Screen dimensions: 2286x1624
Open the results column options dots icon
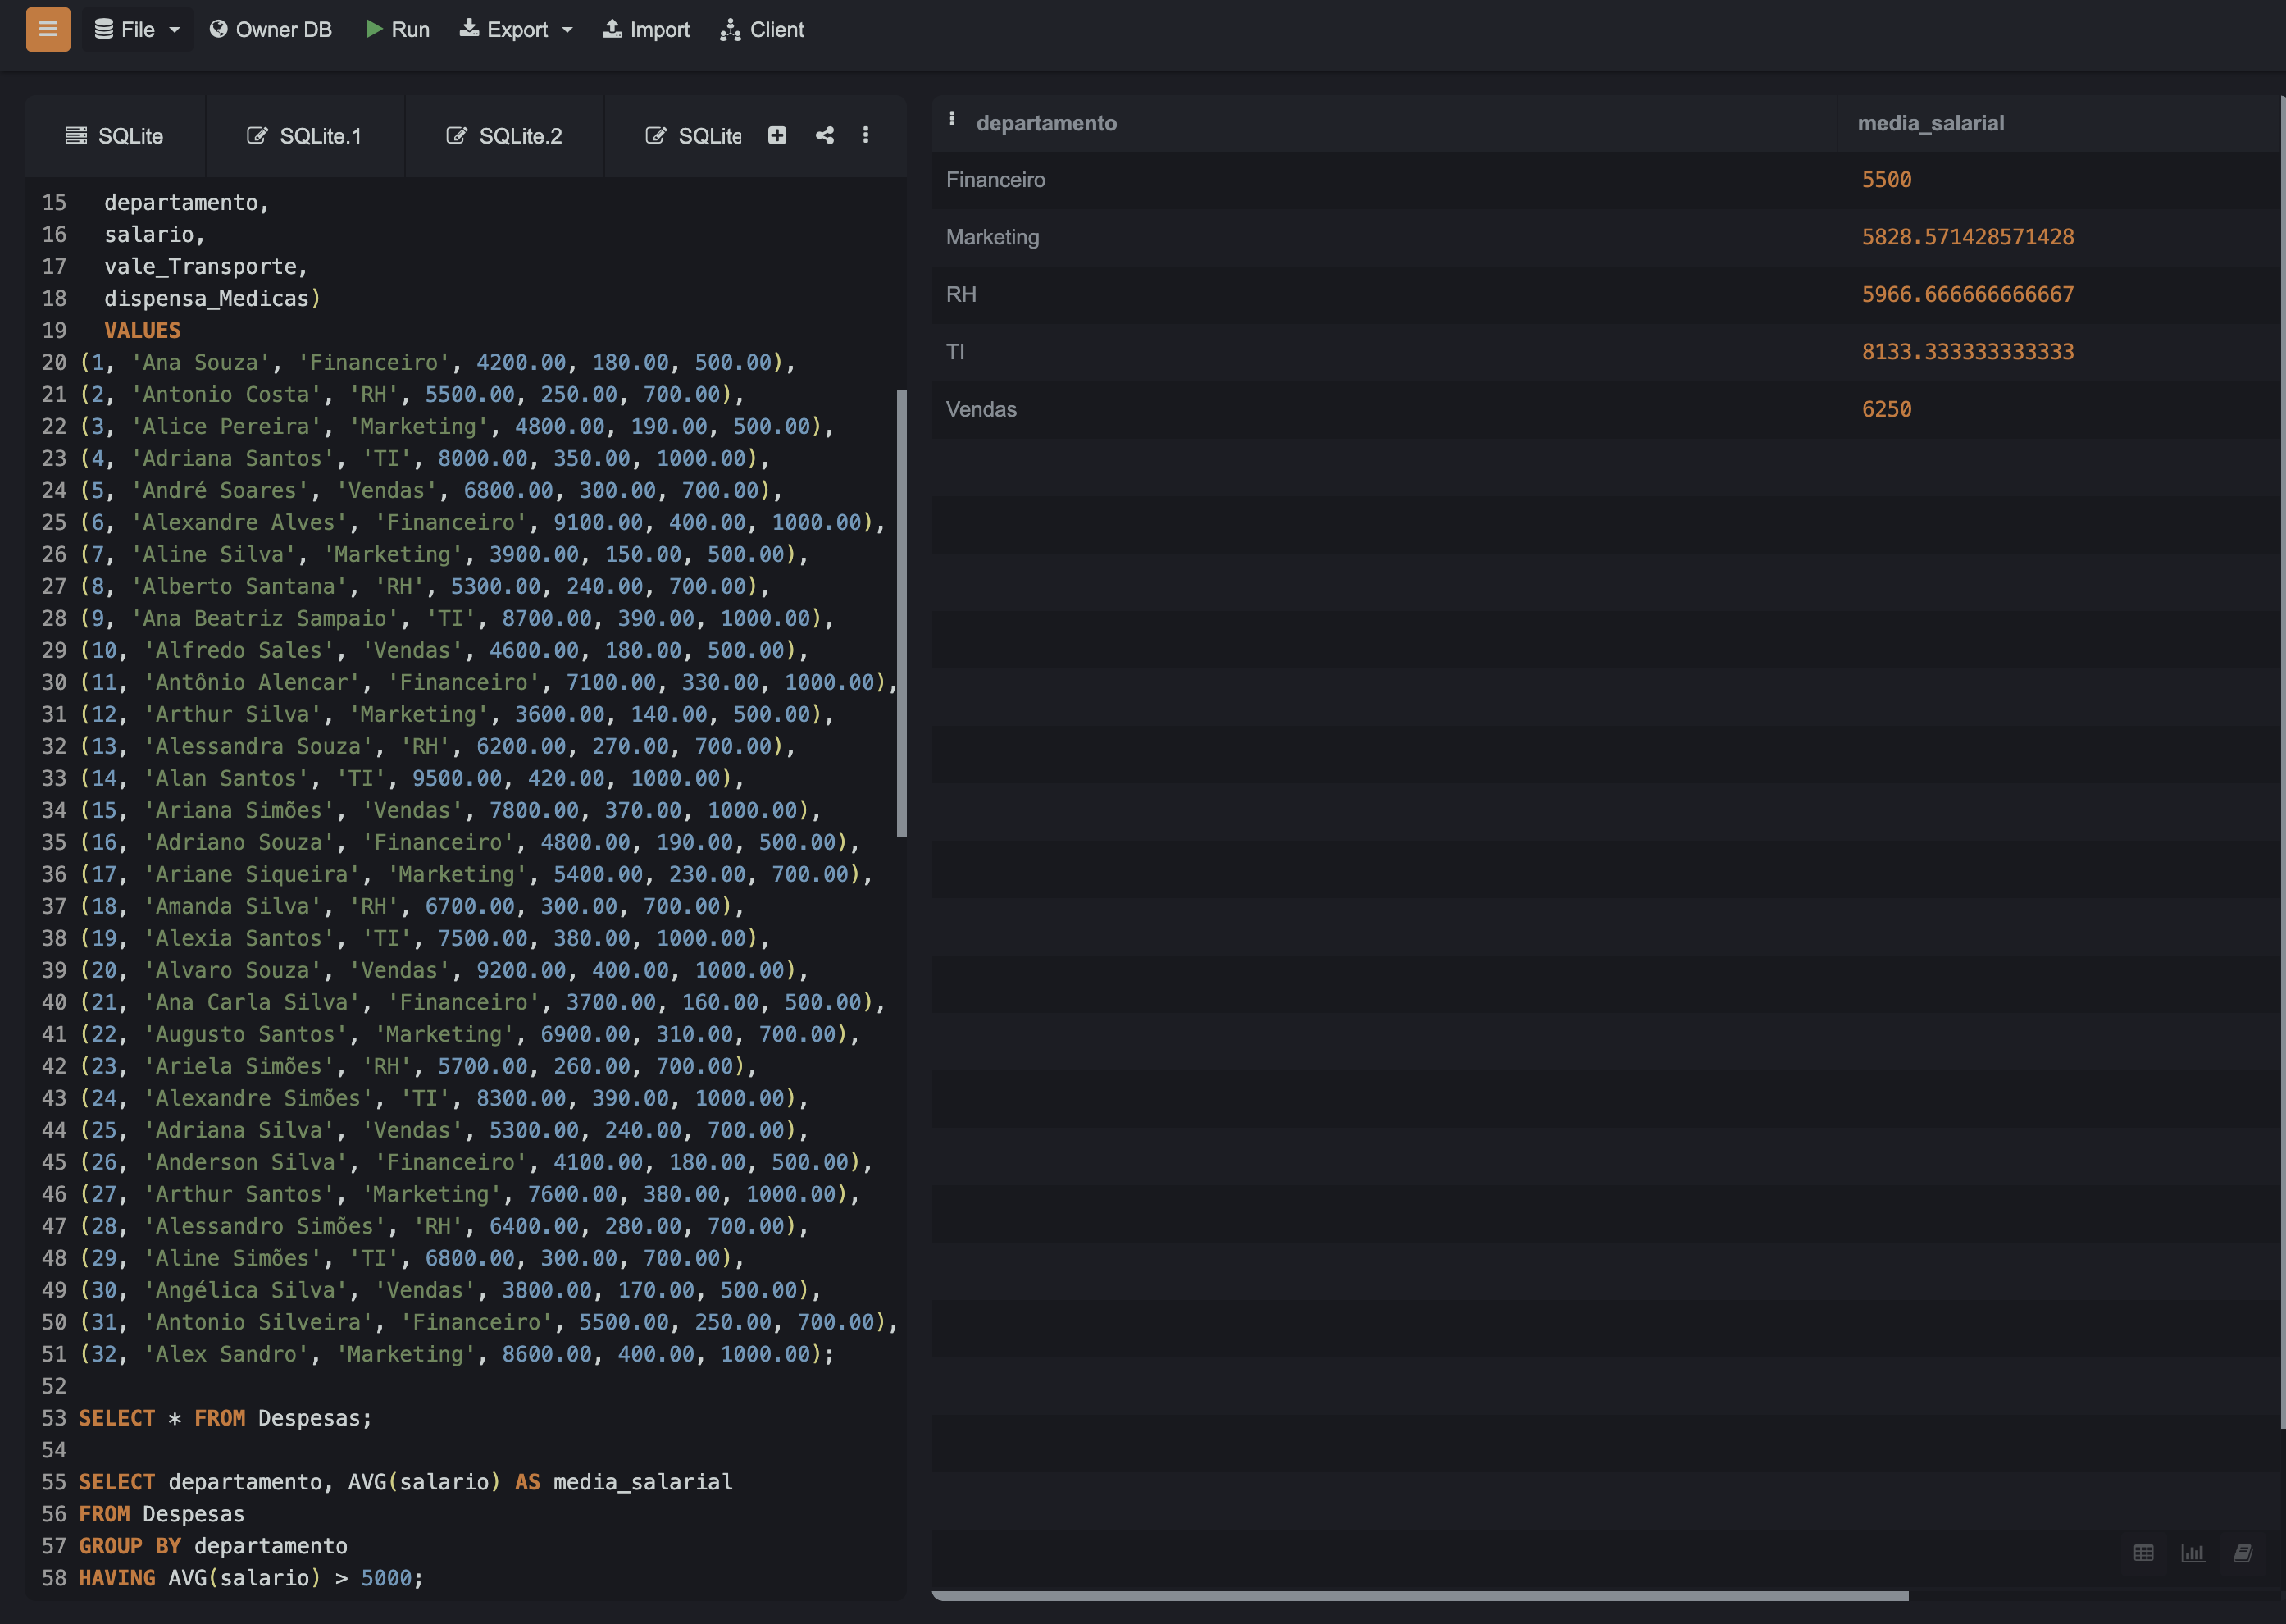(953, 120)
